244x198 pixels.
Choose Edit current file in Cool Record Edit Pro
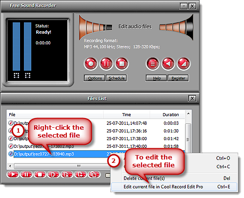coord(174,187)
